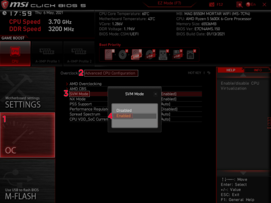Click the clock icon beside time
The image size is (271, 203).
point(4,13)
